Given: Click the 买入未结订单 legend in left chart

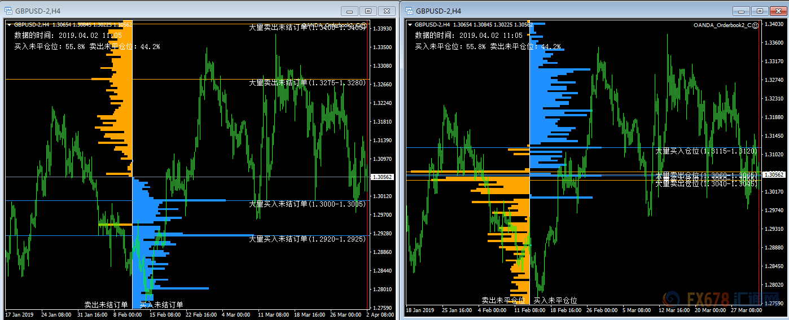Looking at the screenshot, I should (x=161, y=305).
